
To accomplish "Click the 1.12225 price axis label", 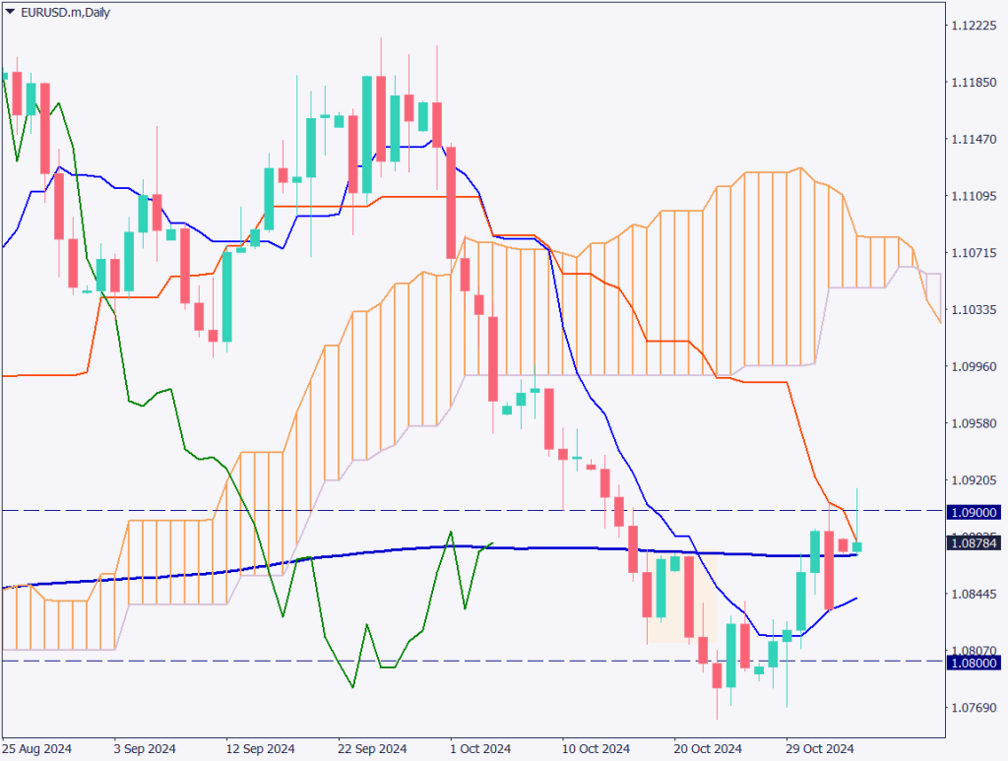I will pyautogui.click(x=975, y=26).
